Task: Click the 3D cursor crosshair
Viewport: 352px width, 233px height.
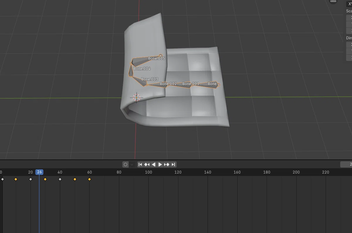Action: [136, 98]
